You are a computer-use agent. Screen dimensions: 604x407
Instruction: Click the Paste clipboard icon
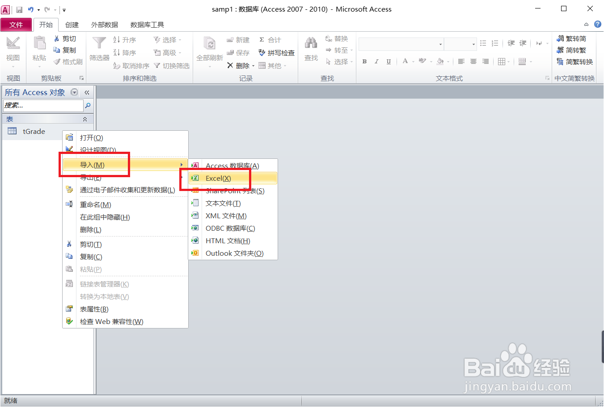click(x=39, y=44)
